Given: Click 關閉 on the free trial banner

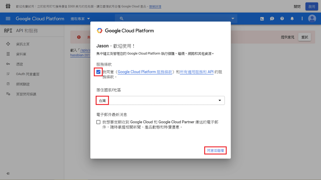Looking at the screenshot, I should tap(297, 6).
